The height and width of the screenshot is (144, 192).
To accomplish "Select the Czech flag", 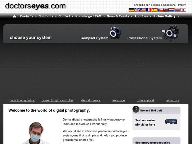I will (160, 10).
